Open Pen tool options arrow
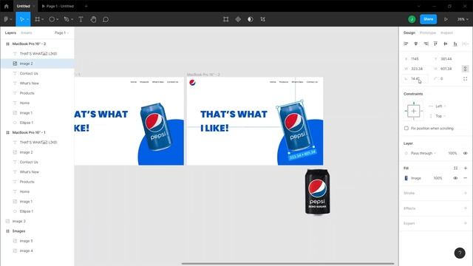This screenshot has width=473, height=266. [72, 20]
